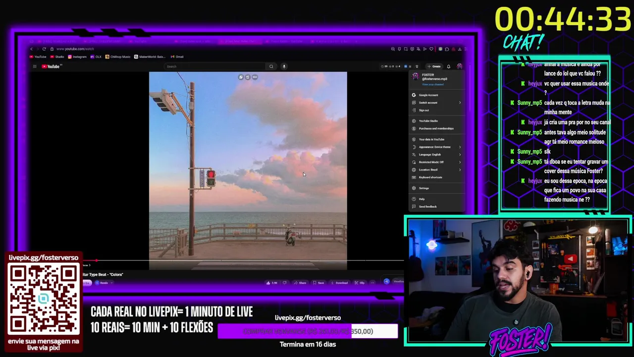Save the video to playlist
The image size is (634, 357).
(x=318, y=283)
